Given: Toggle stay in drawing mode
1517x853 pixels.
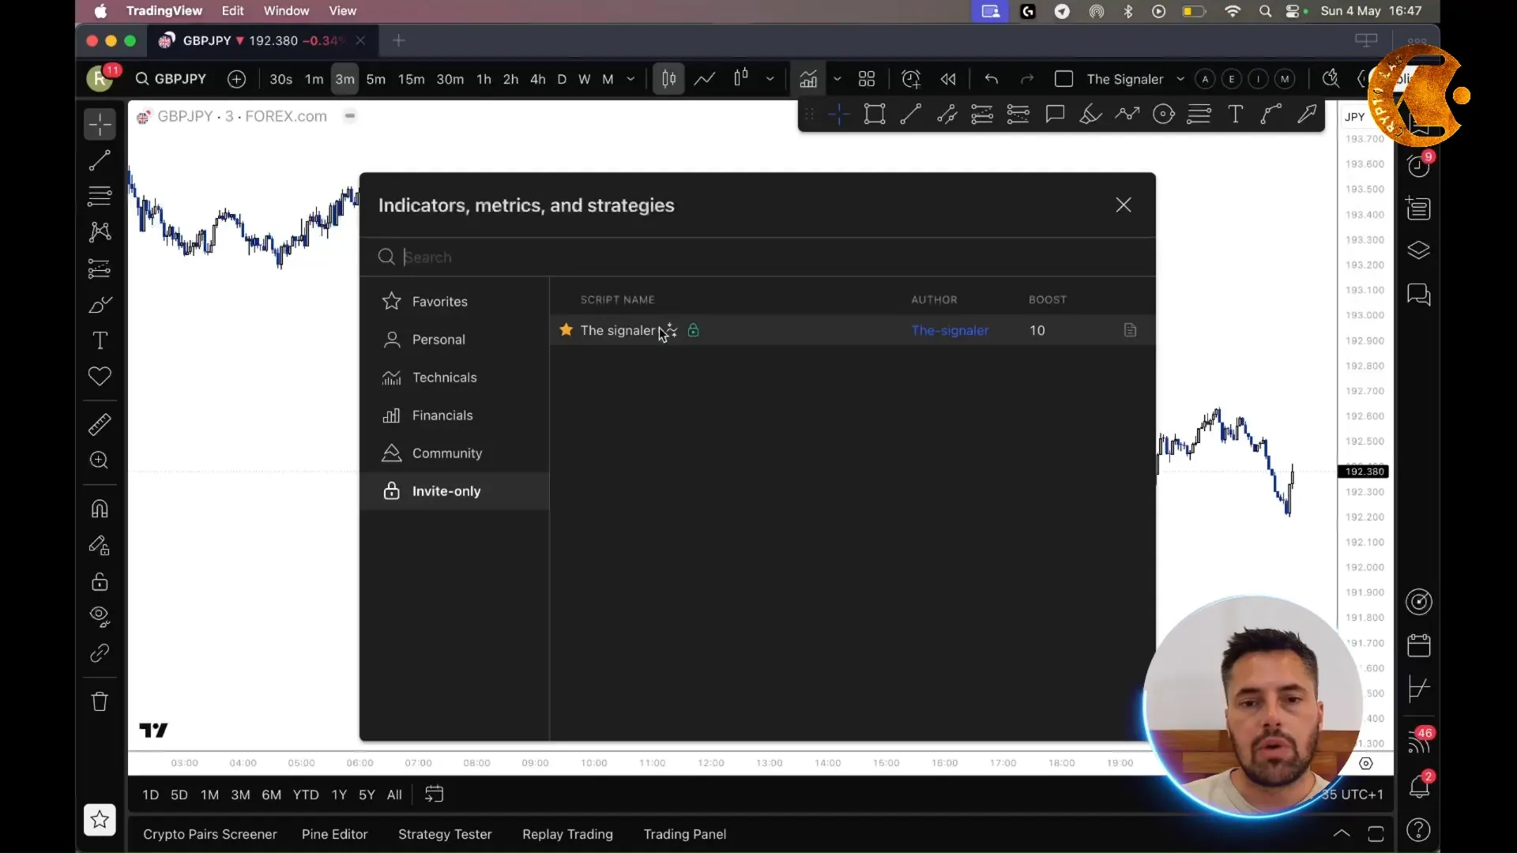Looking at the screenshot, I should pos(100,545).
